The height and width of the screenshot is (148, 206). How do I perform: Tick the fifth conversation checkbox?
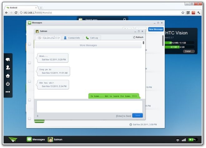(x=30, y=119)
